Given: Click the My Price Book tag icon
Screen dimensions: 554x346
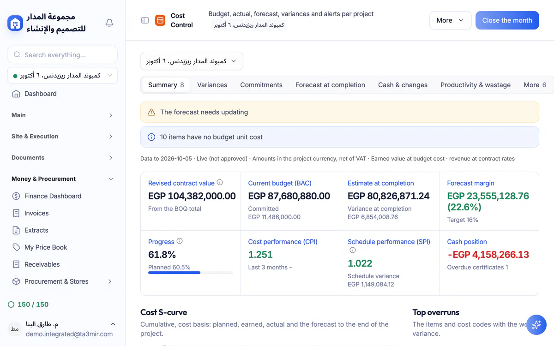Looking at the screenshot, I should 16,247.
